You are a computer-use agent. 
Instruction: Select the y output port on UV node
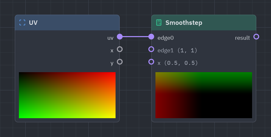(x=120, y=62)
